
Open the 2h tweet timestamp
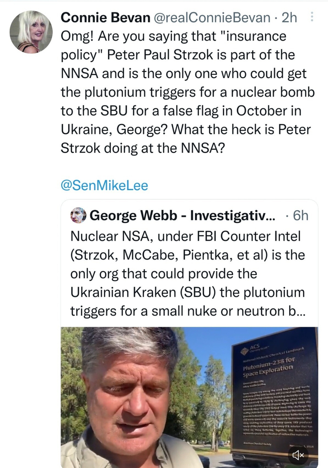[x=289, y=18]
